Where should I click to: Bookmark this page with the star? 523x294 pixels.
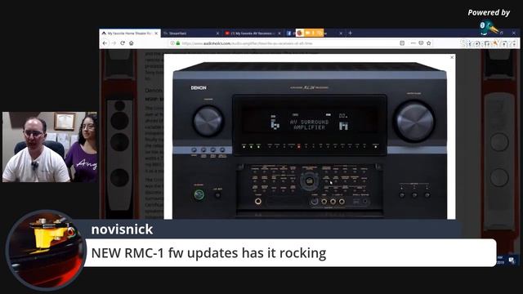[428, 43]
